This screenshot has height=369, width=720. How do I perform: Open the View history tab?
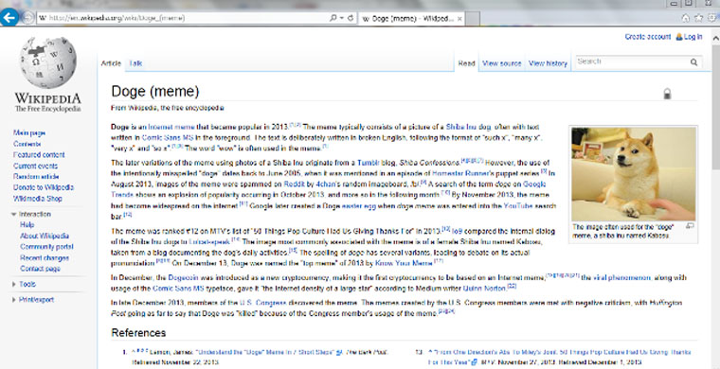coord(548,63)
